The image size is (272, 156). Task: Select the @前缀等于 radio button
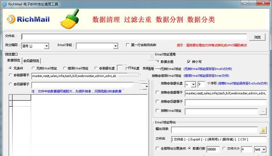click(11, 75)
